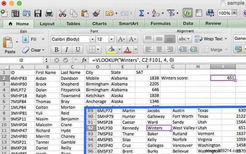Expand the Clear options dropdown

point(43,50)
